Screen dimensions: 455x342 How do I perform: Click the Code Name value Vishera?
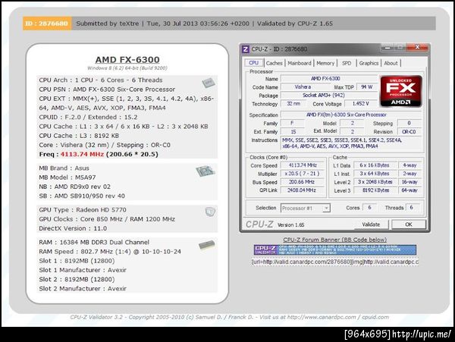coord(305,86)
